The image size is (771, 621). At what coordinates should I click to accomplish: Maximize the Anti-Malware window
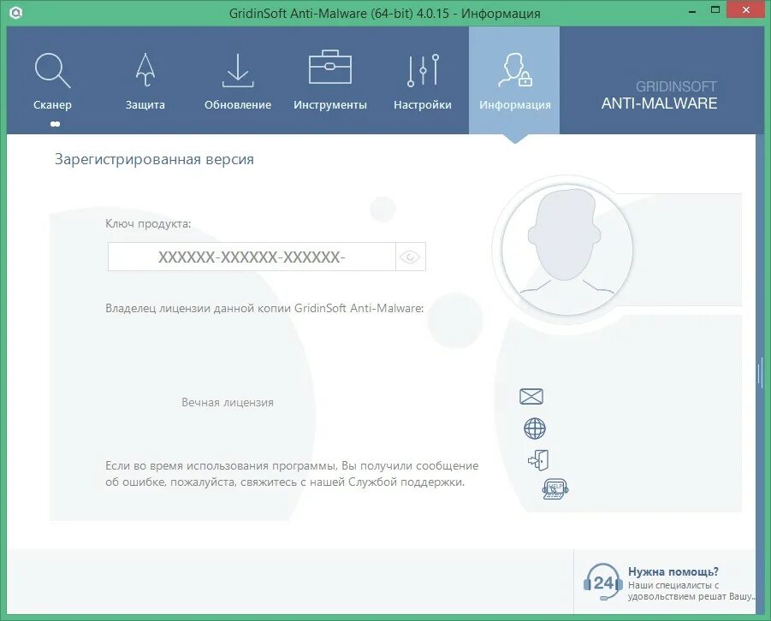[715, 10]
